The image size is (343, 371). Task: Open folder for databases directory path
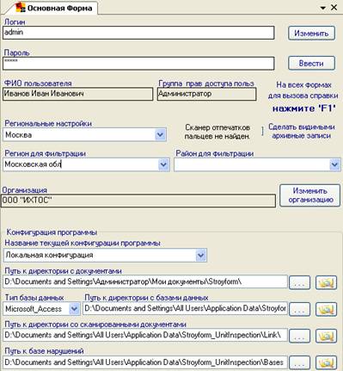326,309
